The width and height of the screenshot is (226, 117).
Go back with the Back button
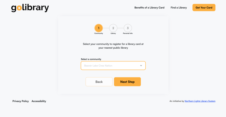click(x=99, y=82)
